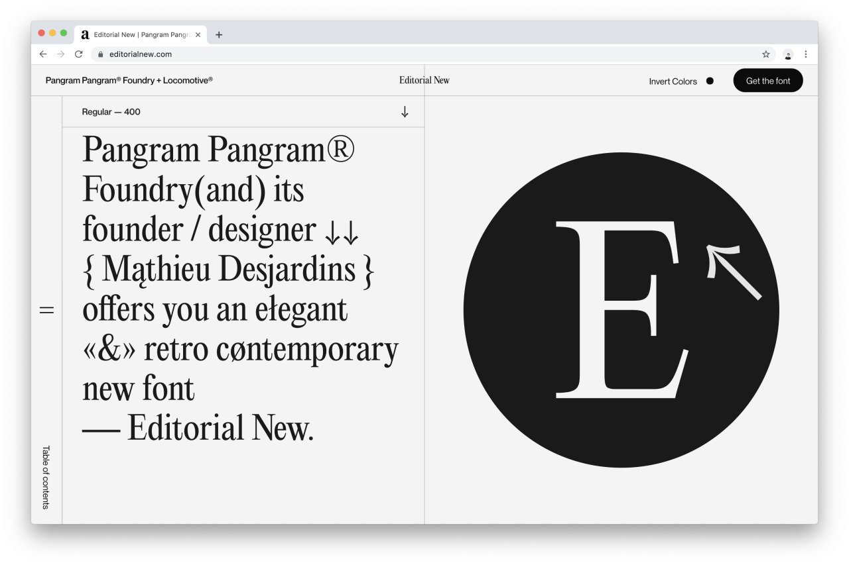The image size is (849, 565).
Task: Select the Editorial New browser tab
Action: [141, 34]
